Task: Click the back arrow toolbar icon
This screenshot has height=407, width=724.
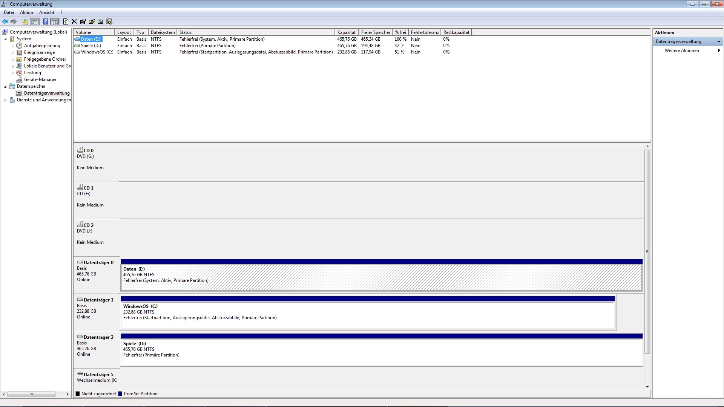Action: coord(5,22)
